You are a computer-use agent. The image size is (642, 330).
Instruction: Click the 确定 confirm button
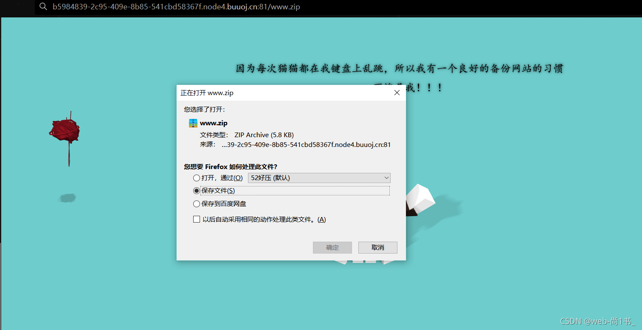pos(332,248)
